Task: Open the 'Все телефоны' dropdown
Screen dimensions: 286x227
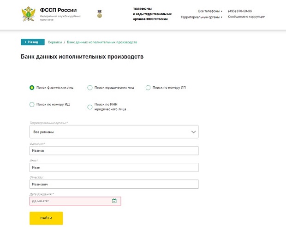Action: tap(210, 11)
